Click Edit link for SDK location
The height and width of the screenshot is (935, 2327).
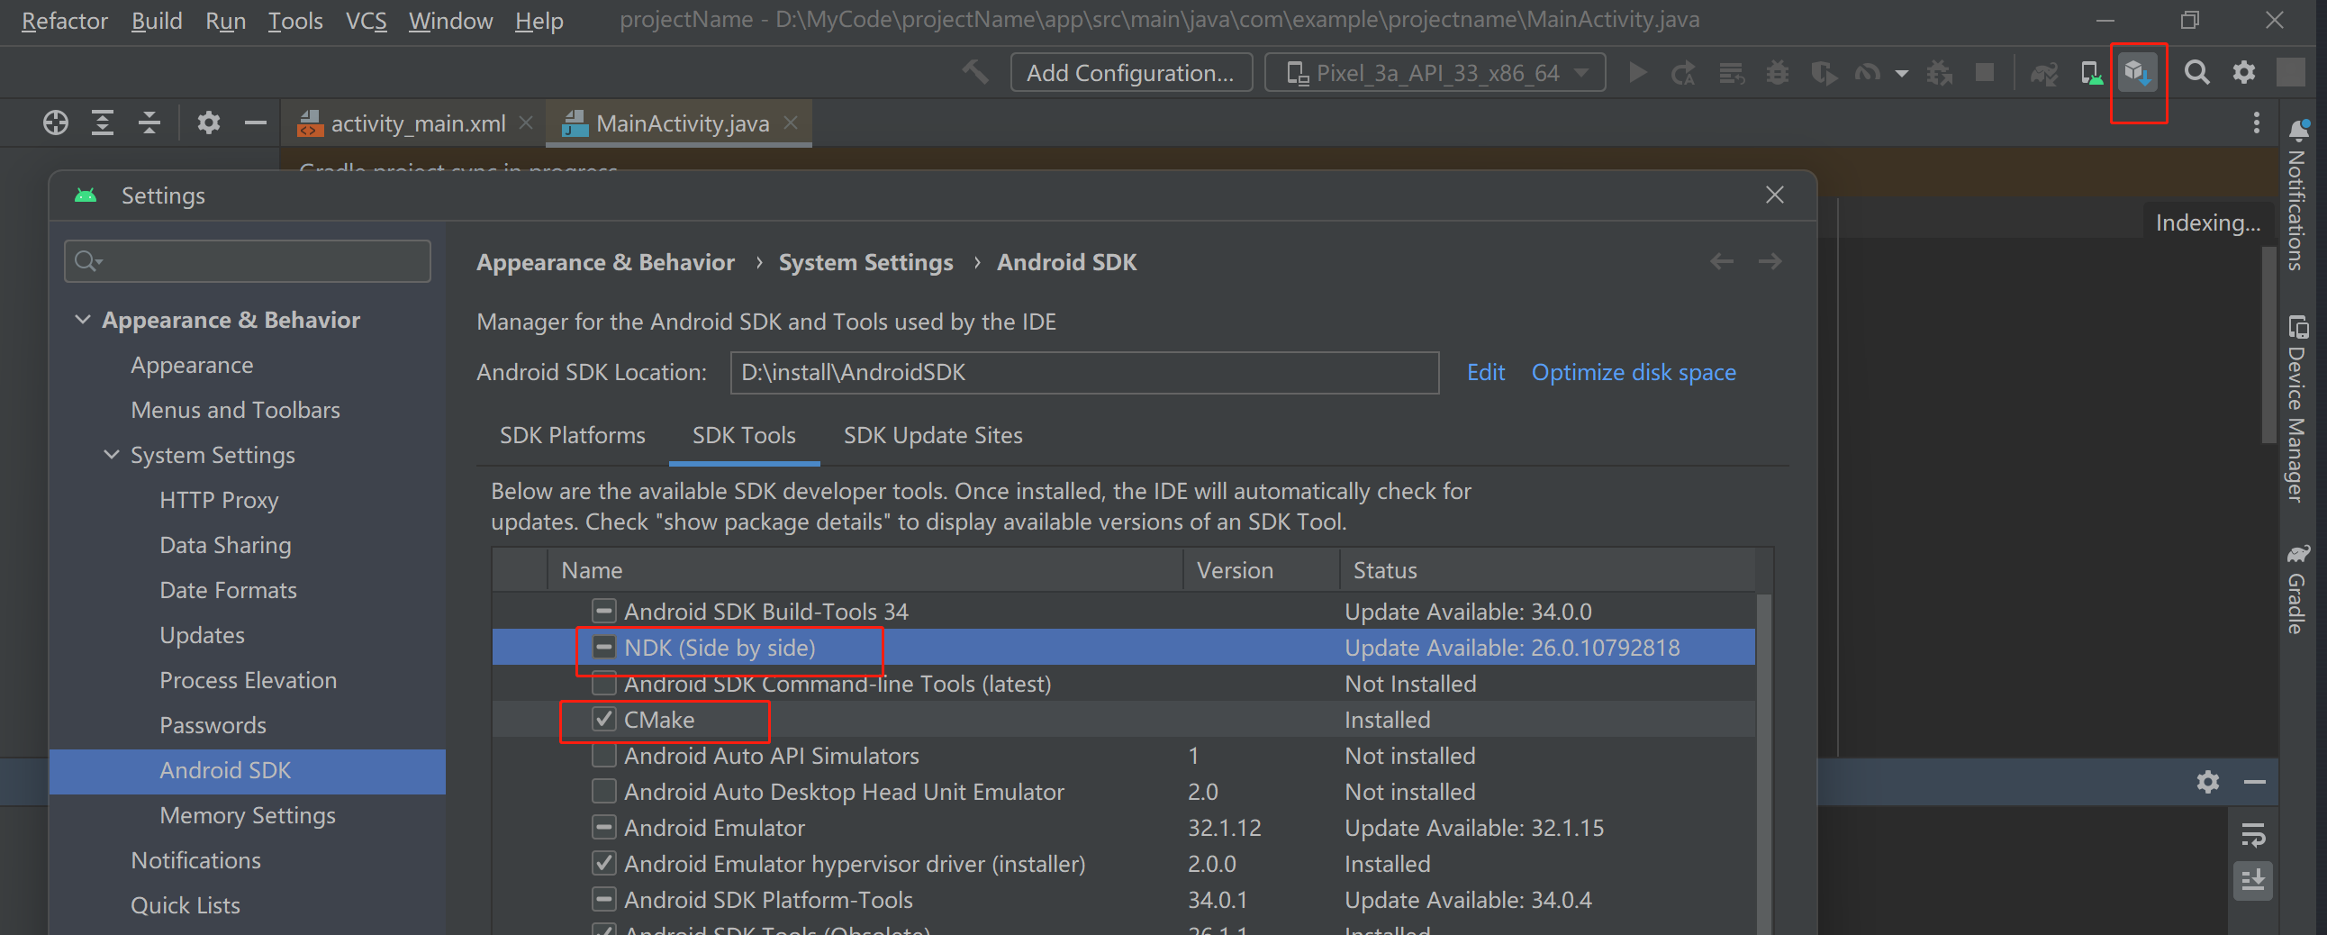pos(1486,372)
